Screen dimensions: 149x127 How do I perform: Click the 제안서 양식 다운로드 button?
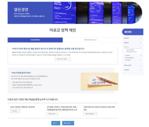pyautogui.click(x=63, y=59)
